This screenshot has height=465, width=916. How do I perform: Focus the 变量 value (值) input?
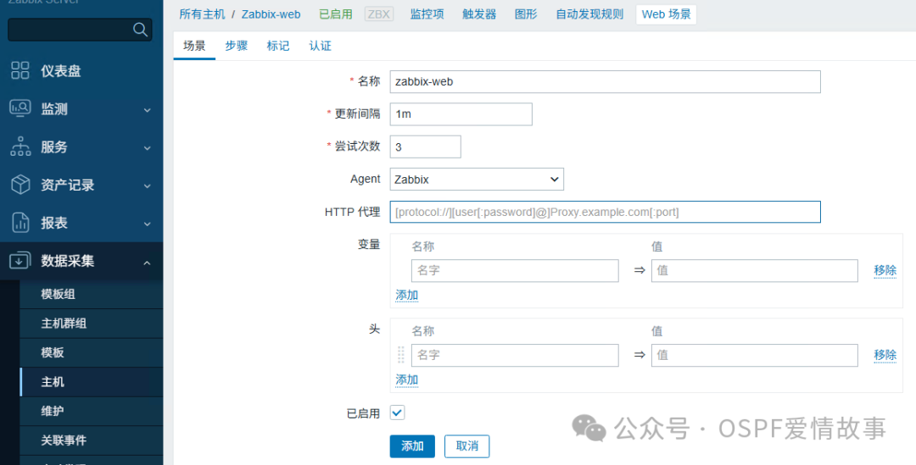755,271
